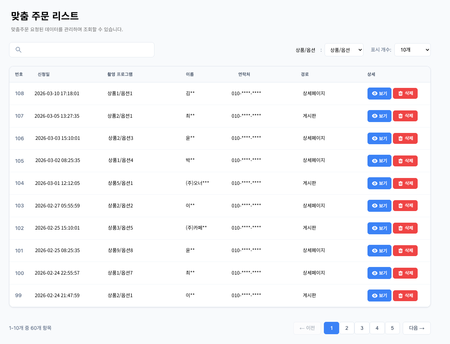The image size is (450, 344).
Task: Select page 3 in pagination
Action: [362, 328]
